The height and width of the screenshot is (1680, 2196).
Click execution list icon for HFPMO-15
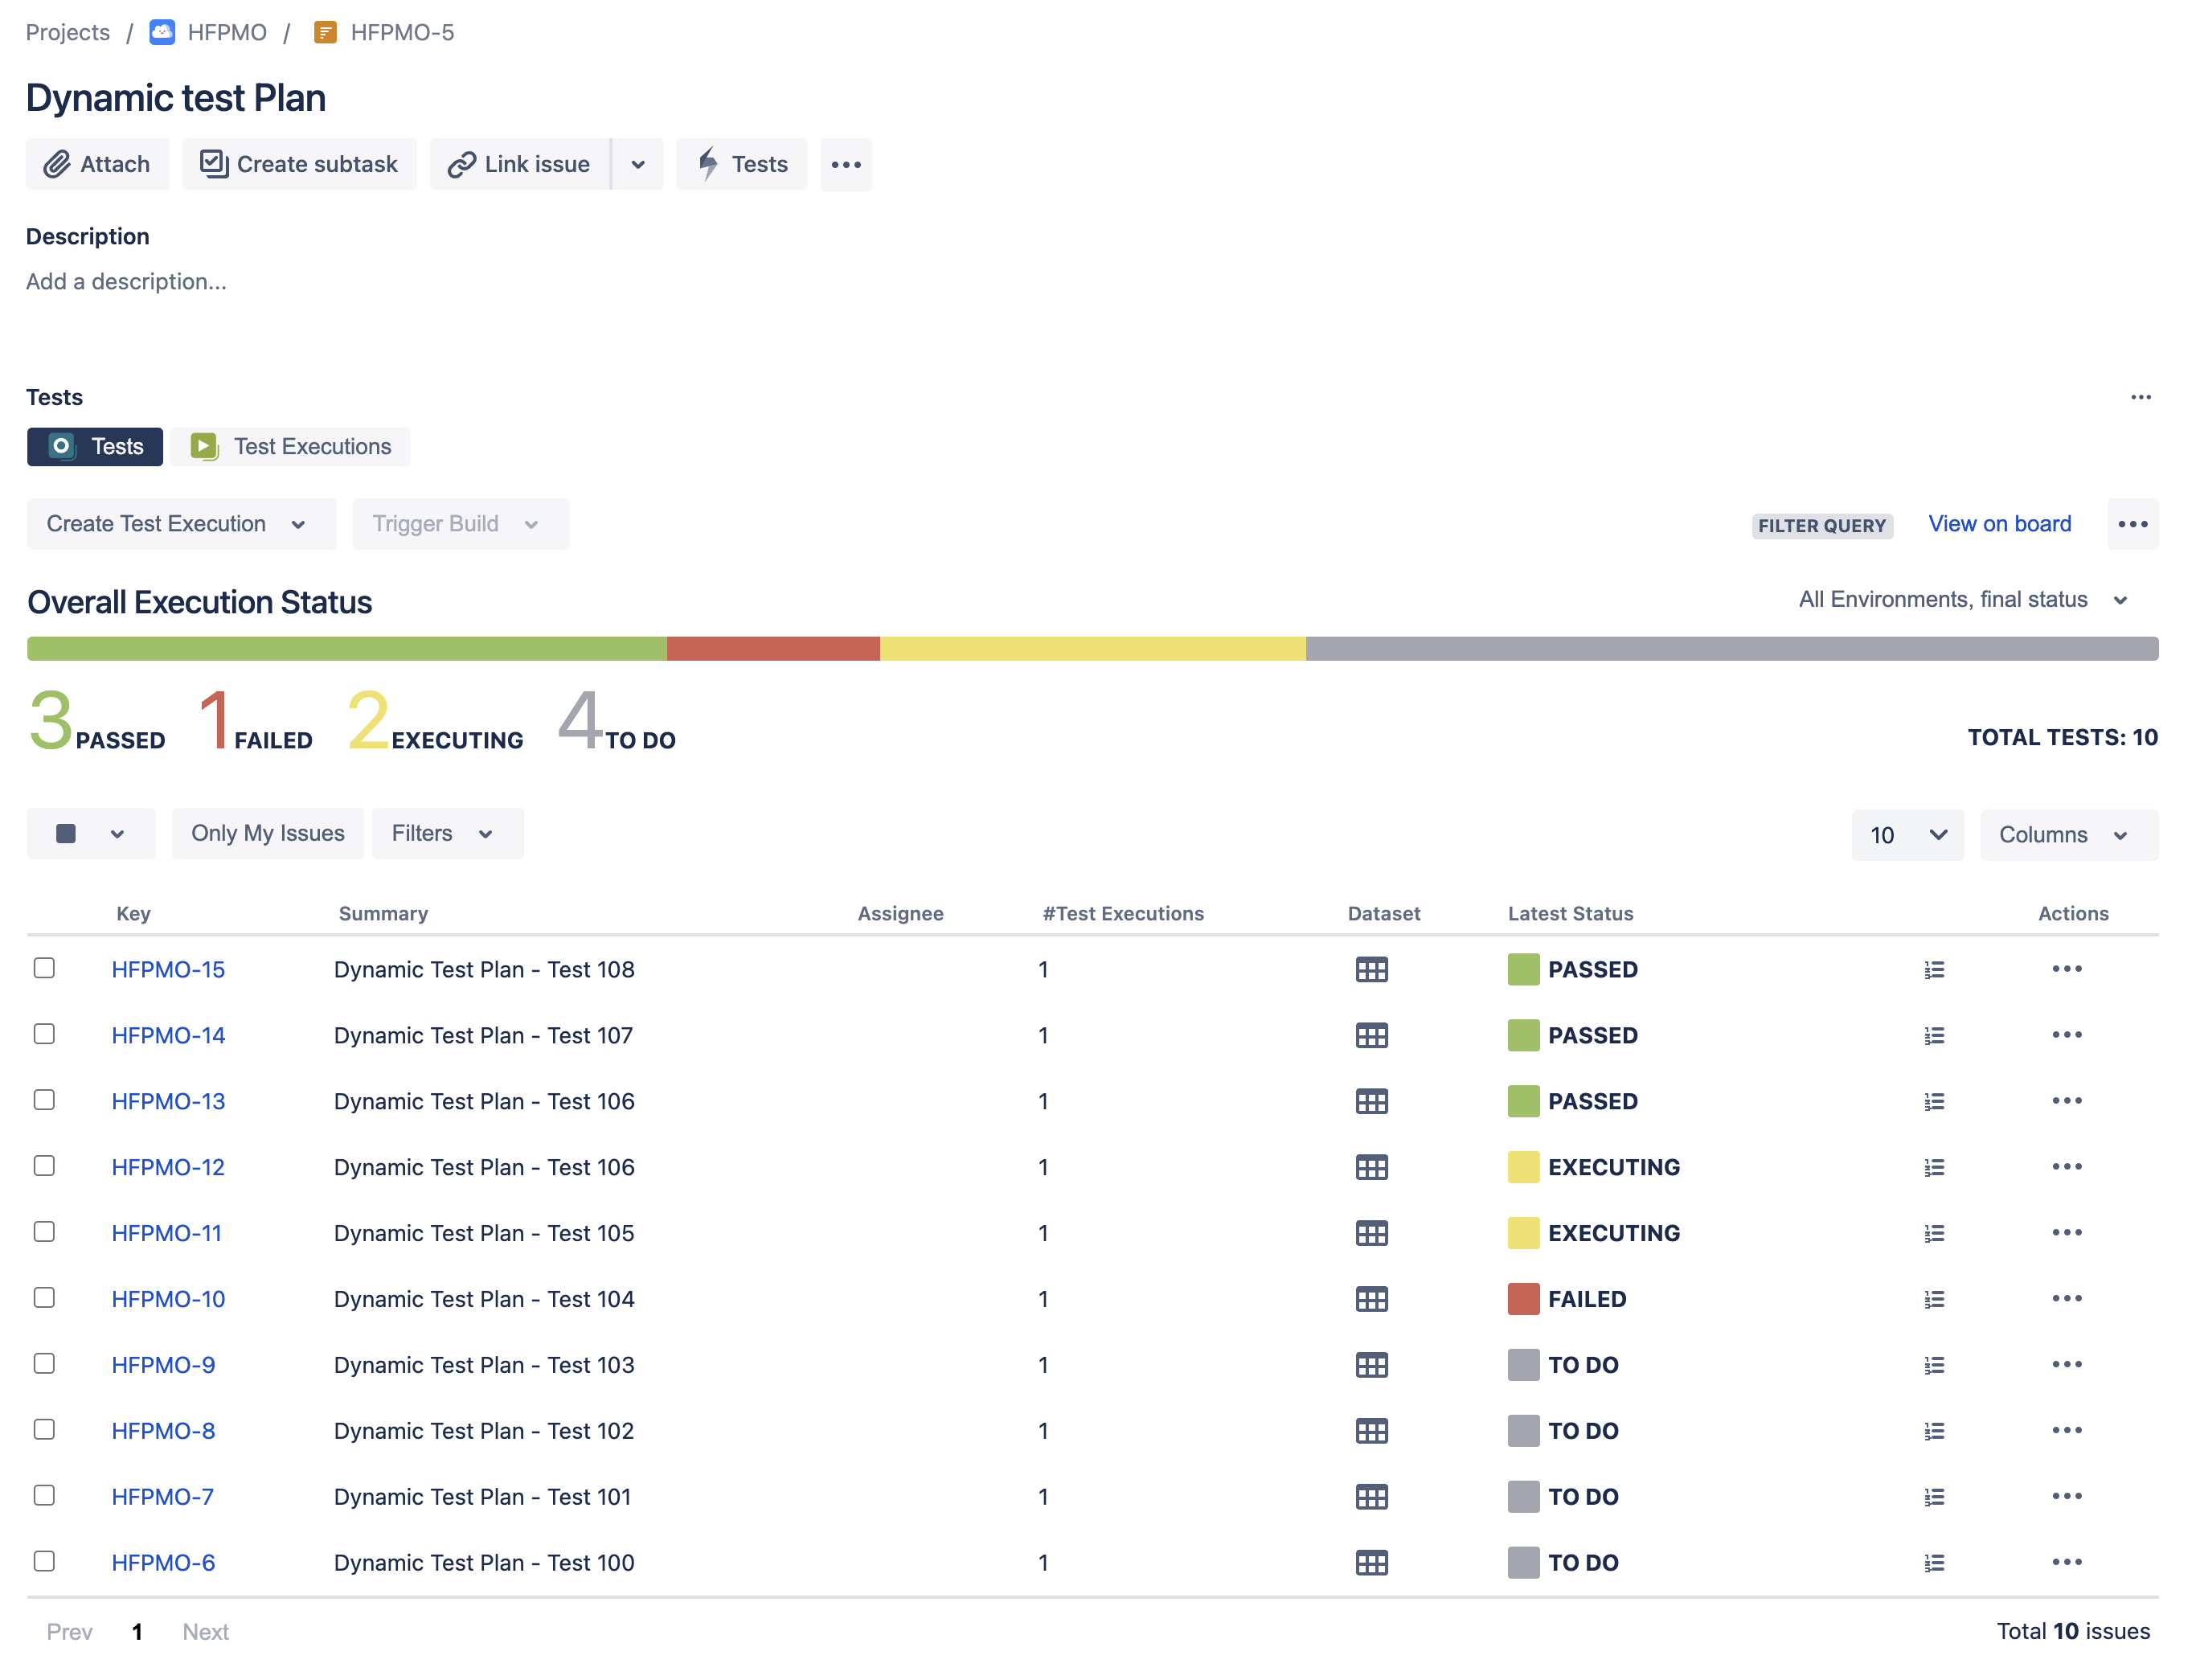[1934, 969]
